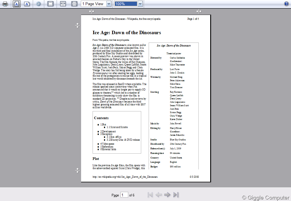Viewport: 291px width, 201px height.
Task: Click '3.2 Blu-ray Disc & DVD release' entry
Action: pyautogui.click(x=123, y=140)
